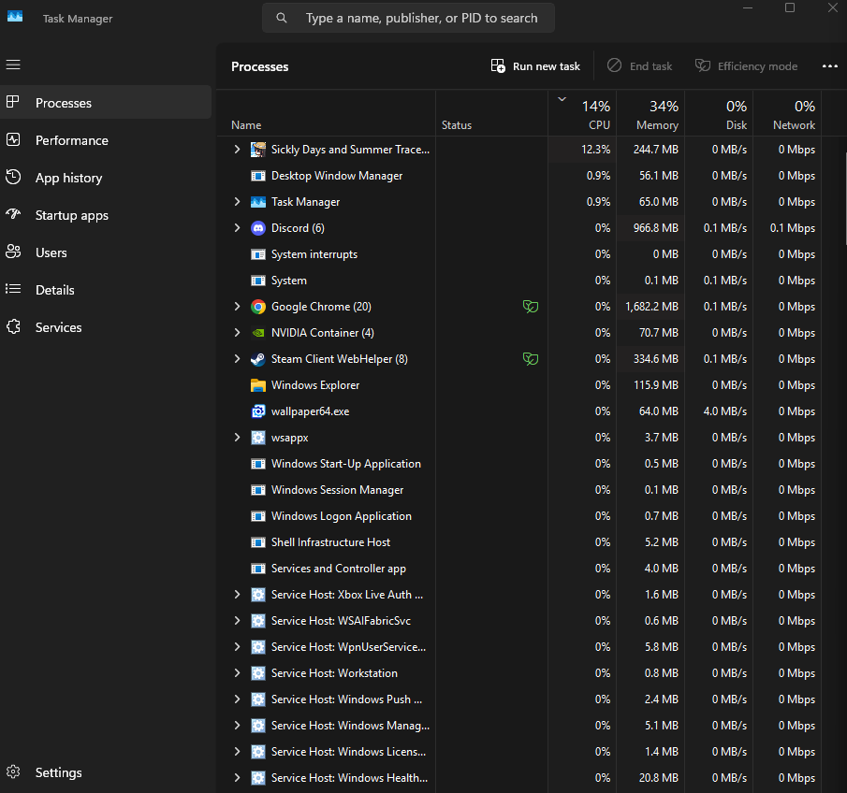Expand the wsappx process
This screenshot has width=847, height=793.
[237, 438]
